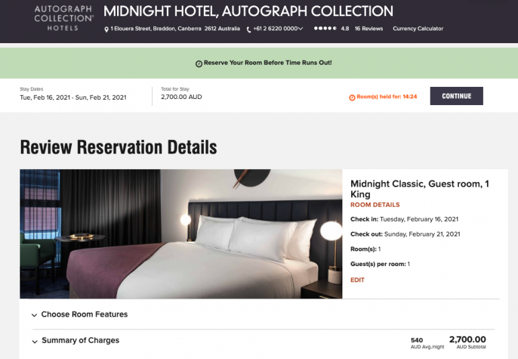Collapse the Summary of Charges section
The image size is (518, 359).
(x=35, y=341)
